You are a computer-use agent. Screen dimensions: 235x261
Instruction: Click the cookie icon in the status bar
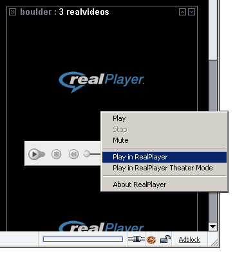[x=151, y=239]
